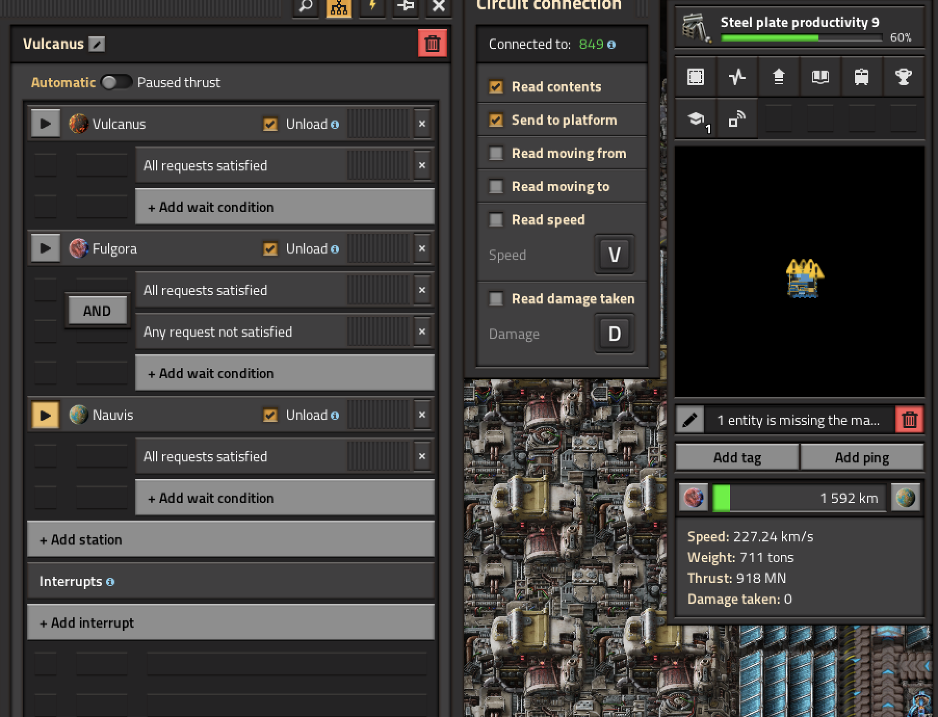Image resolution: width=938 pixels, height=717 pixels.
Task: Uncheck Unload for Vulcanus station
Action: [270, 124]
